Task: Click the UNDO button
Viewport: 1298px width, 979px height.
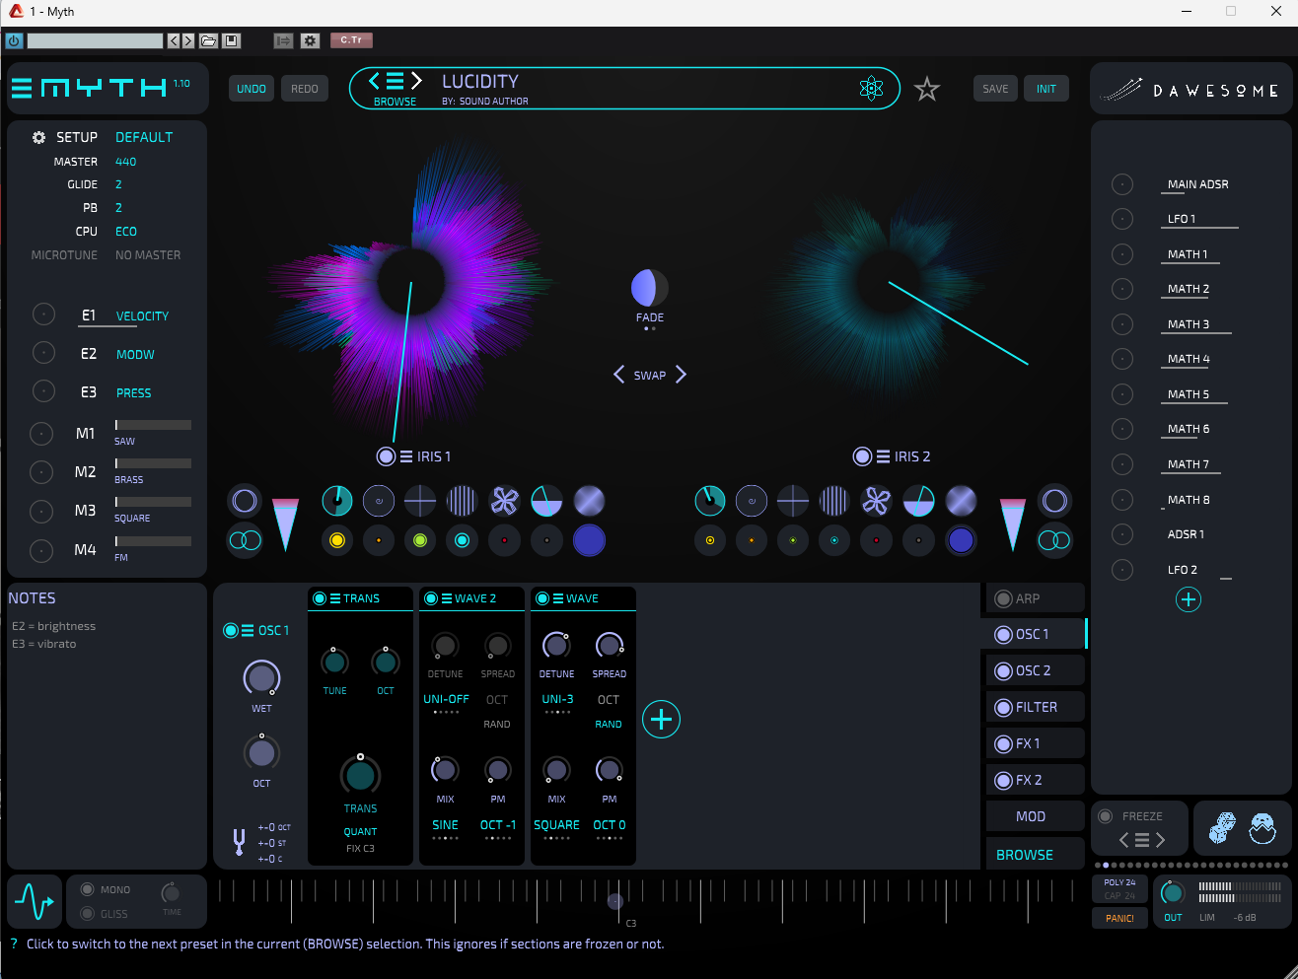Action: 252,89
